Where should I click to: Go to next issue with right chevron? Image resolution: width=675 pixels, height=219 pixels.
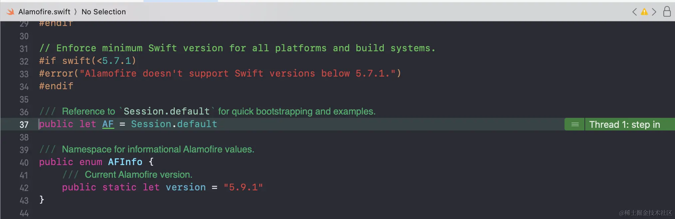coord(654,12)
